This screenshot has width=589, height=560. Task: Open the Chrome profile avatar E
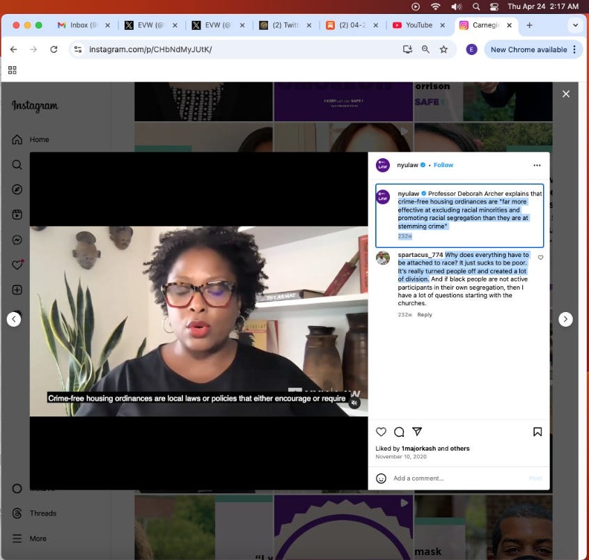(x=471, y=49)
